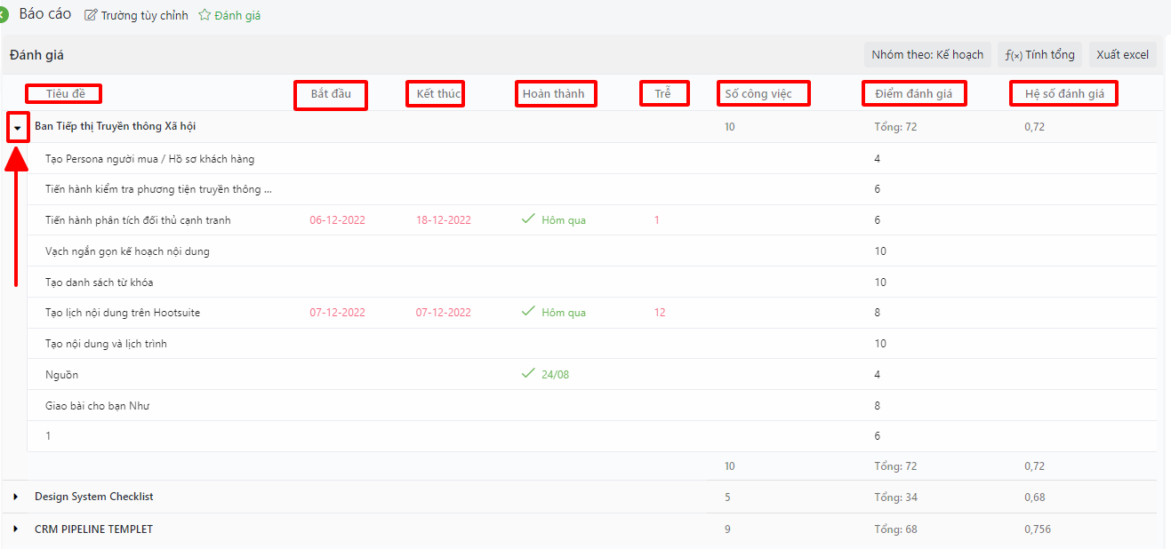Image resolution: width=1171 pixels, height=549 pixels.
Task: Click the Kết thúc column header
Action: [436, 94]
